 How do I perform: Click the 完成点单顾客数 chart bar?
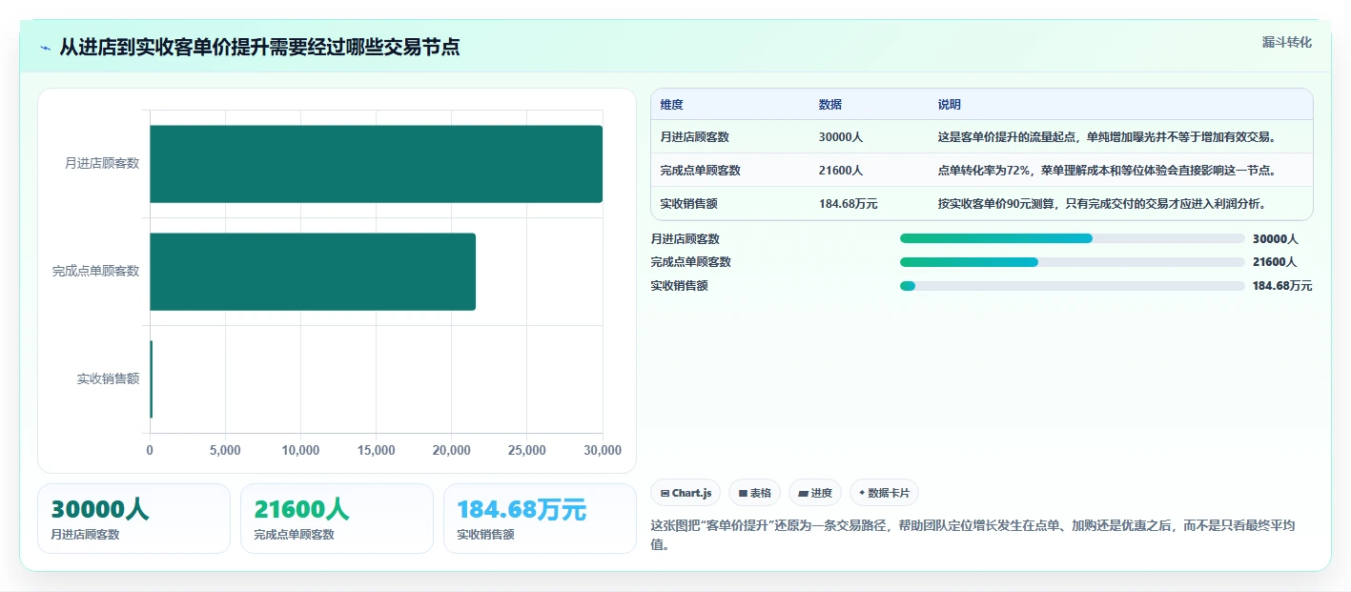tap(313, 272)
